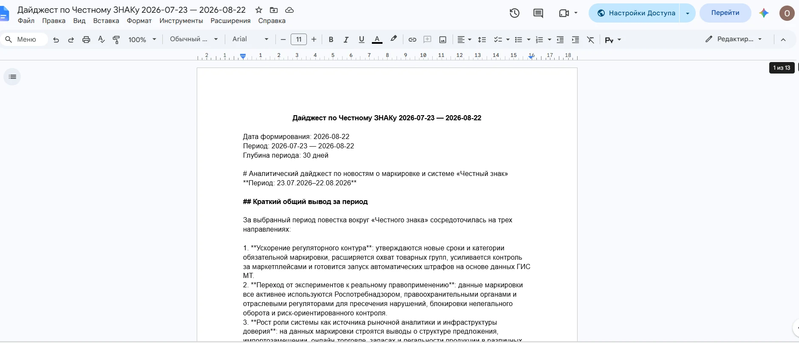Screen dimensions: 799x343
Task: Open the Вставка menu
Action: click(106, 21)
